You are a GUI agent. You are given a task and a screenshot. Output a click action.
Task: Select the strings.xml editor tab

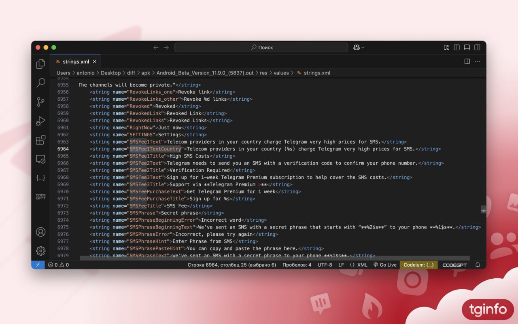75,61
